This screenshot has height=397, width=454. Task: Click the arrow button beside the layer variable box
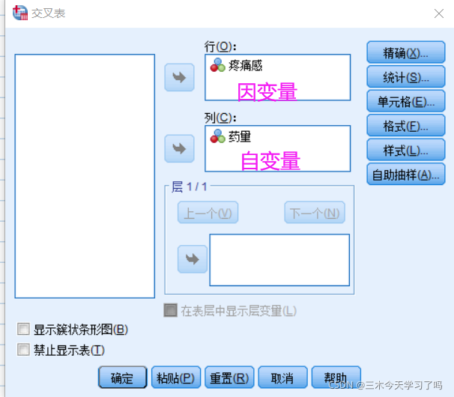[193, 259]
